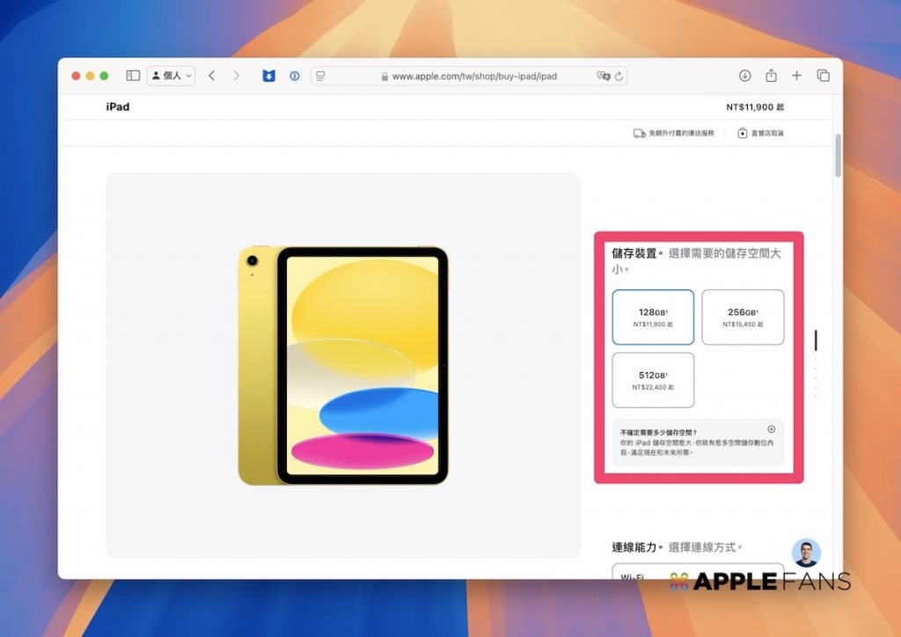Show Safari downloads

point(744,76)
